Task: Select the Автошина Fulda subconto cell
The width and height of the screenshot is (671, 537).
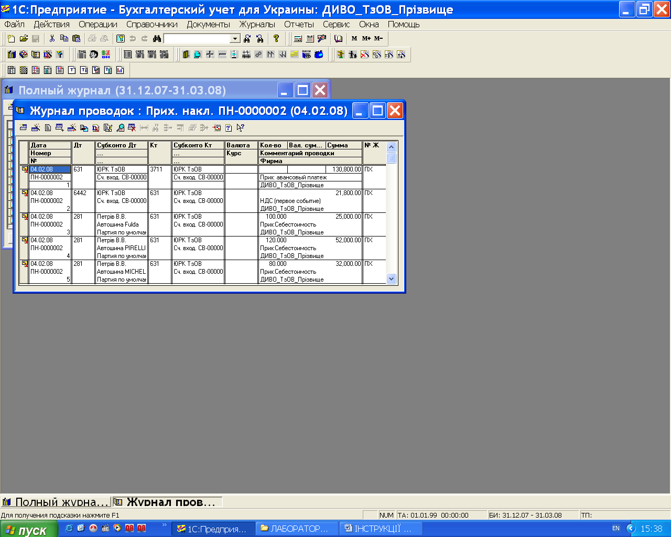Action: 122,224
